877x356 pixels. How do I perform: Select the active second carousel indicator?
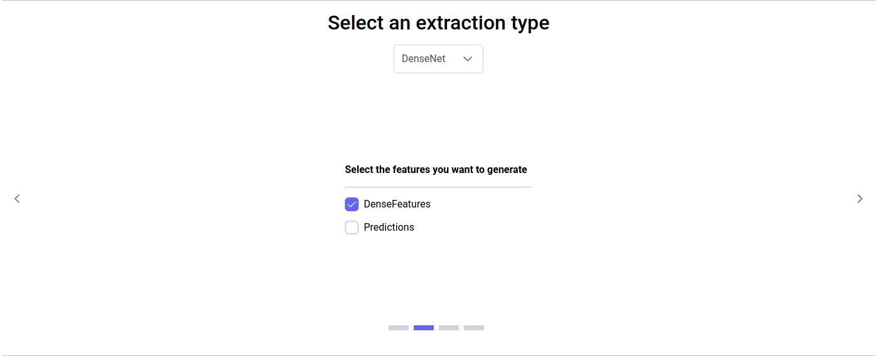[x=424, y=328]
